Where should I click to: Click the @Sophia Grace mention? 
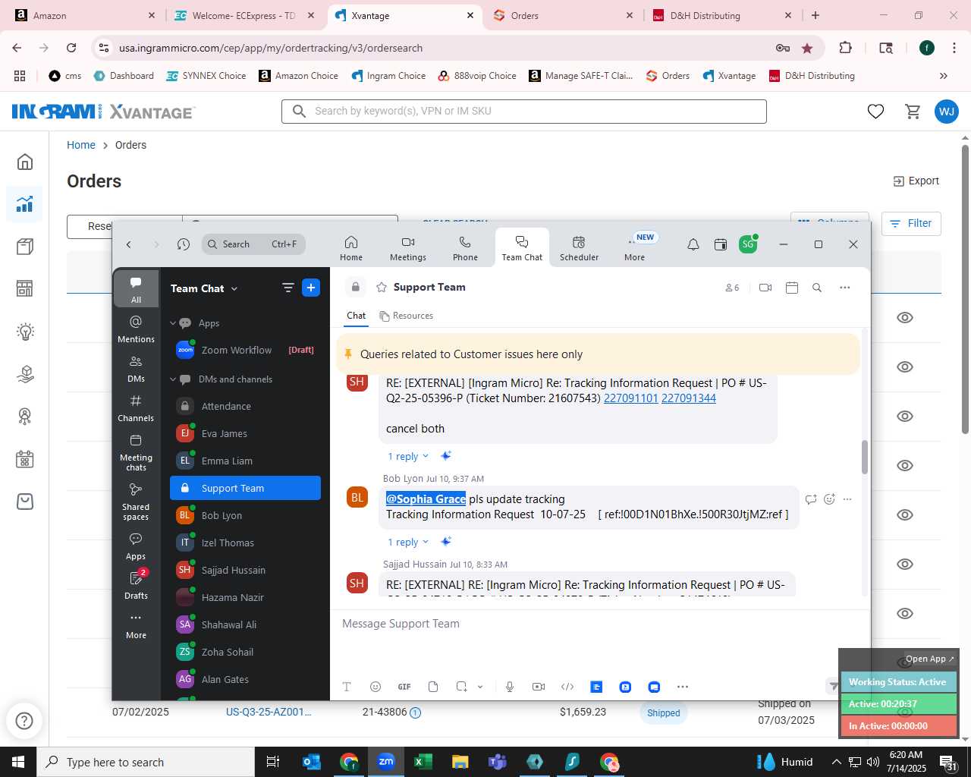426,499
